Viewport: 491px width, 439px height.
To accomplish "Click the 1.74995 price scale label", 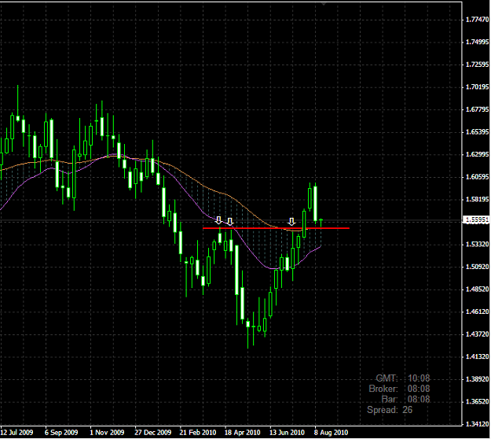I will coord(477,42).
